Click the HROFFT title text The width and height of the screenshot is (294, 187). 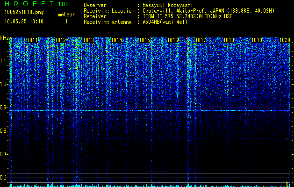(29, 4)
